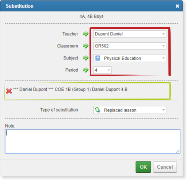This screenshot has width=187, height=180.
Task: Click inside the Note text area
Action: pos(92,141)
